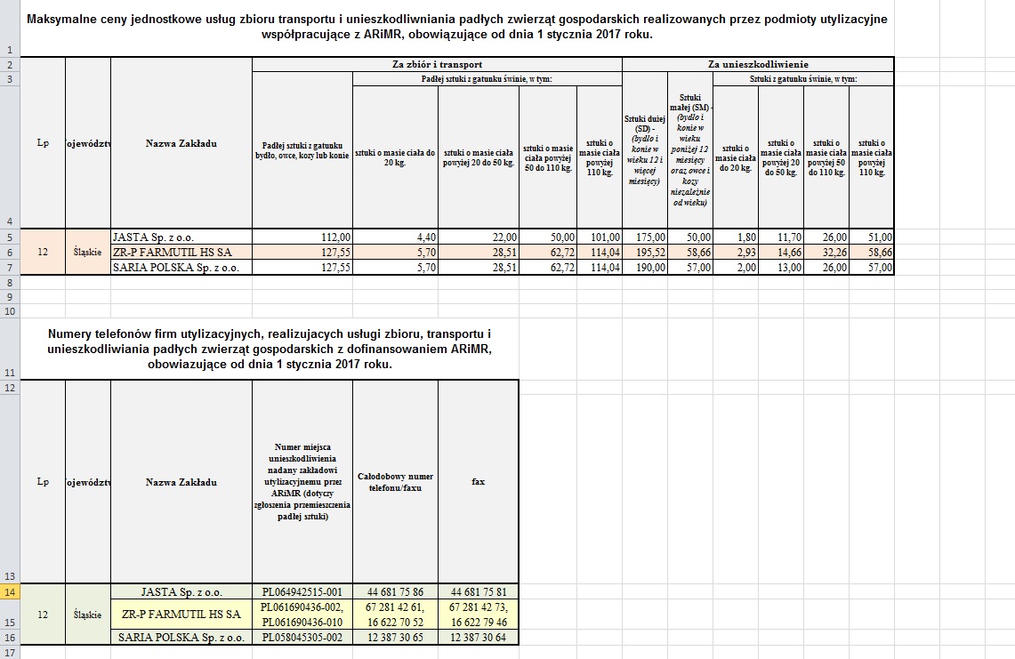Select phone number 12 387 30 65
1015x659 pixels.
(x=396, y=637)
